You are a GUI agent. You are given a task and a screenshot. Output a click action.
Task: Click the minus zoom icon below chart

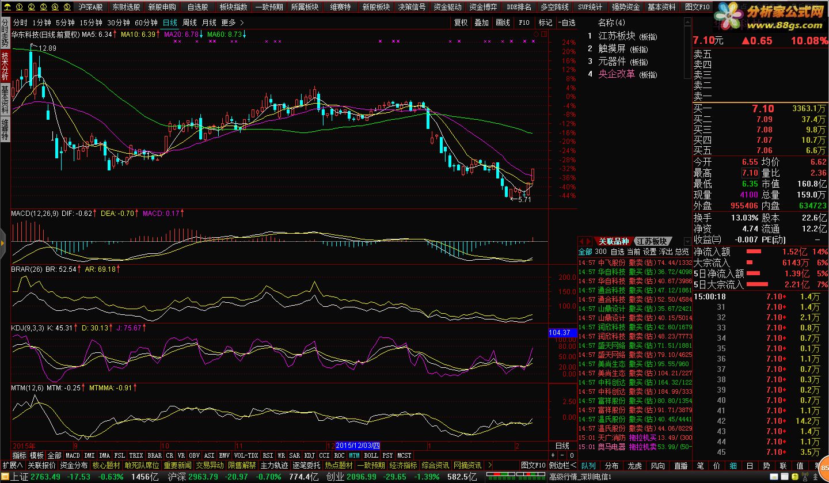[x=562, y=455]
